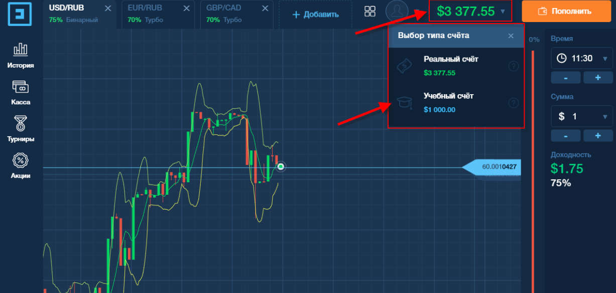Switch to the EUR/RUB tab

tap(153, 14)
